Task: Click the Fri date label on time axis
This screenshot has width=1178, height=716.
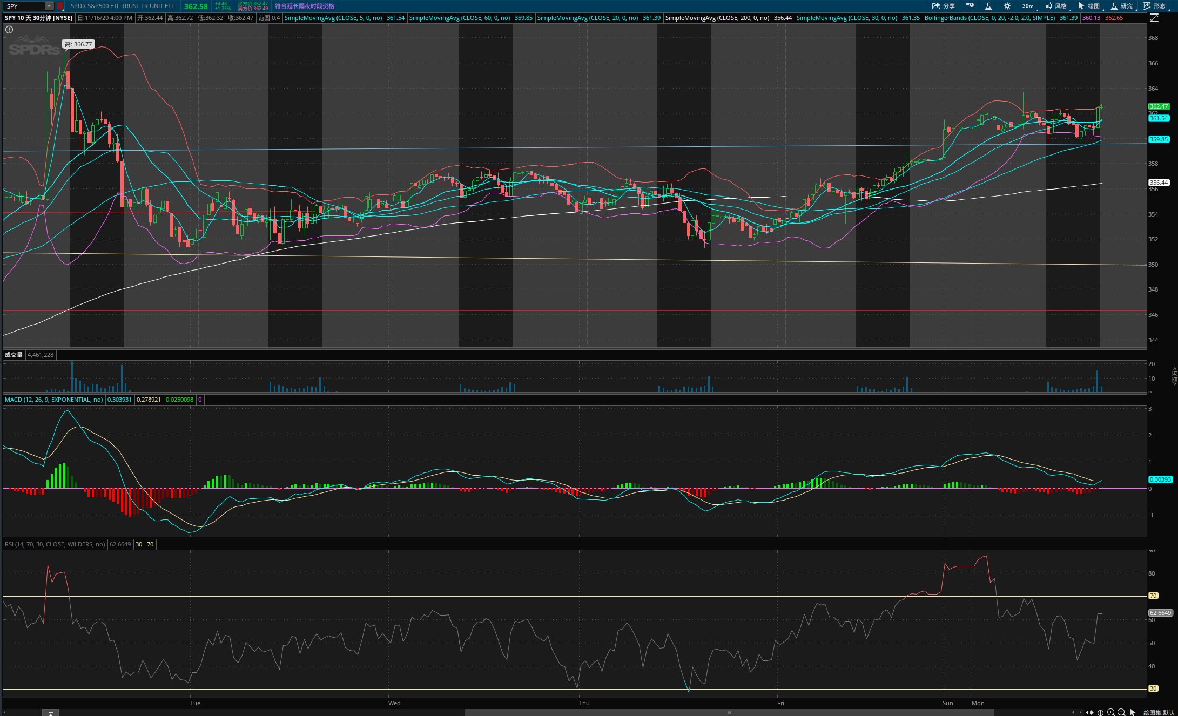Action: (780, 703)
